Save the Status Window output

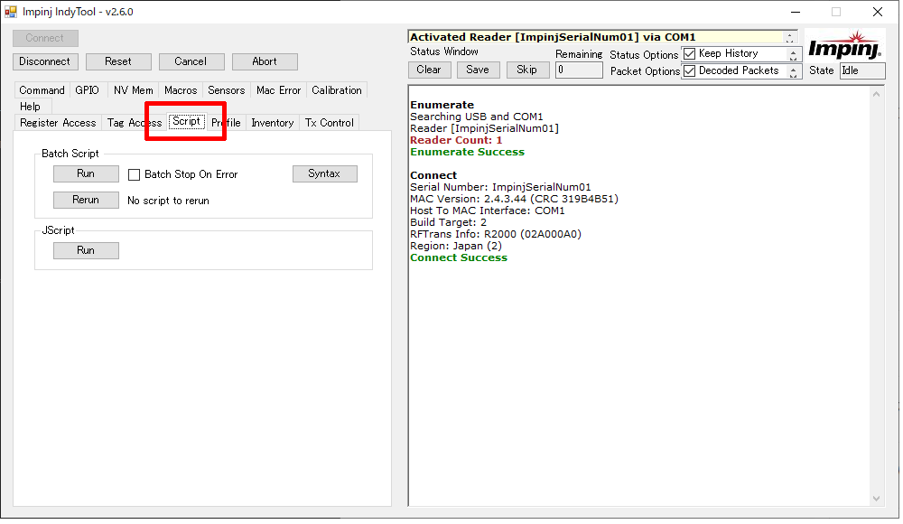pos(478,70)
